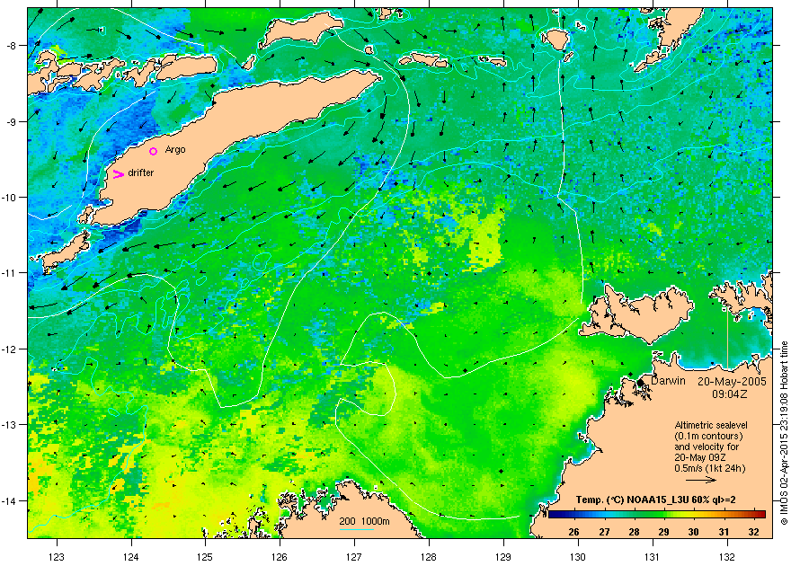Click the IMOS Hobart time copyright text
This screenshot has width=791, height=566.
[x=784, y=433]
